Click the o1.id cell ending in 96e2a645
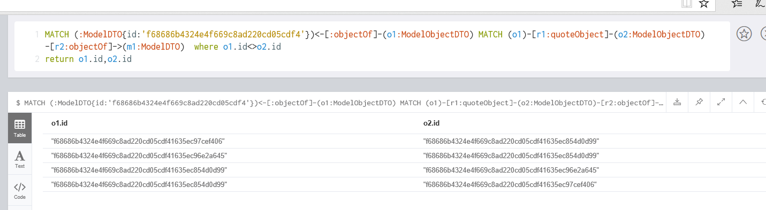The height and width of the screenshot is (210, 766). (139, 155)
